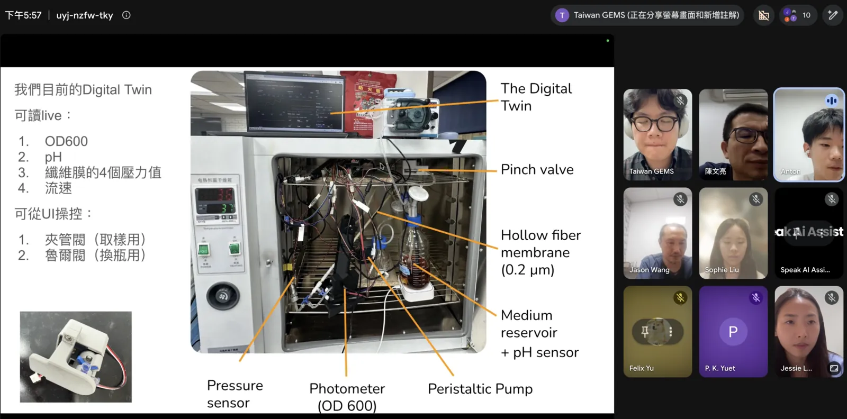
Task: Click the 'Pressure sensor' label
Action: click(x=235, y=394)
